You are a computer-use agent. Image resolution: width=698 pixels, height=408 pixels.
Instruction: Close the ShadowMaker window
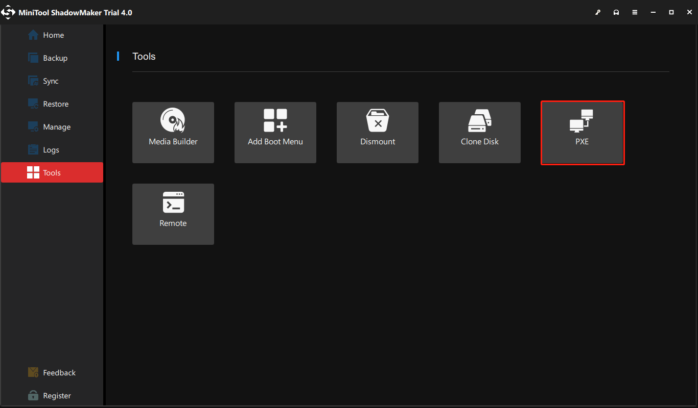[x=689, y=12]
